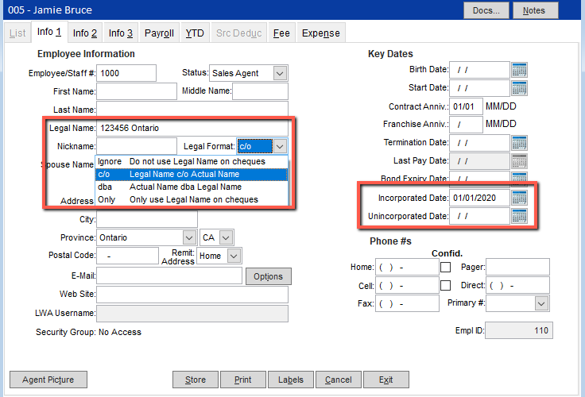Click the Start Date field
This screenshot has width=585, height=397.
pyautogui.click(x=479, y=88)
